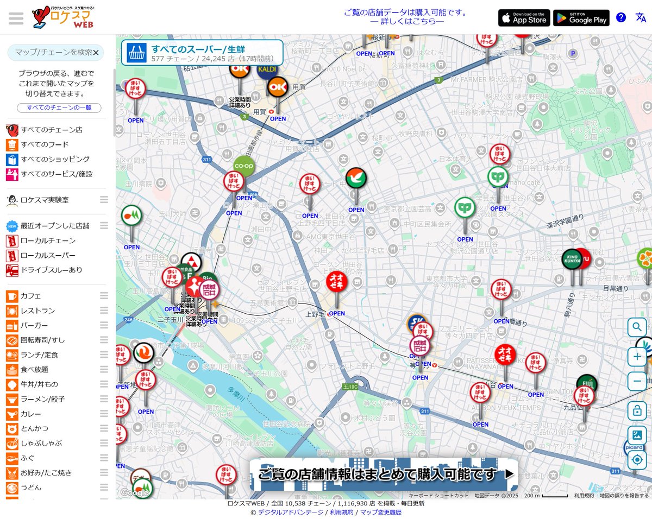Click the ランチ/定食 category icon
Screen dimensions: 652x519
(x=12, y=355)
